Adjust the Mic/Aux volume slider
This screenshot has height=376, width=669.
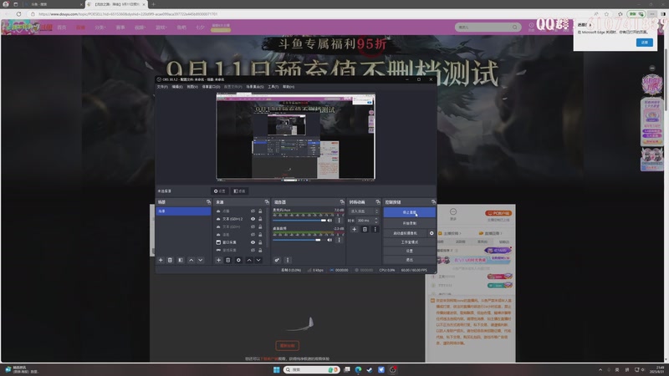point(299,221)
